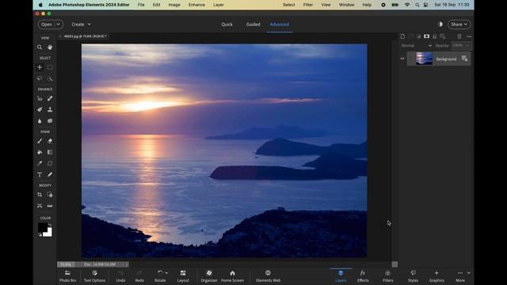The height and width of the screenshot is (285, 507).
Task: Open the zoom percentage field in status bar
Action: coord(66,264)
